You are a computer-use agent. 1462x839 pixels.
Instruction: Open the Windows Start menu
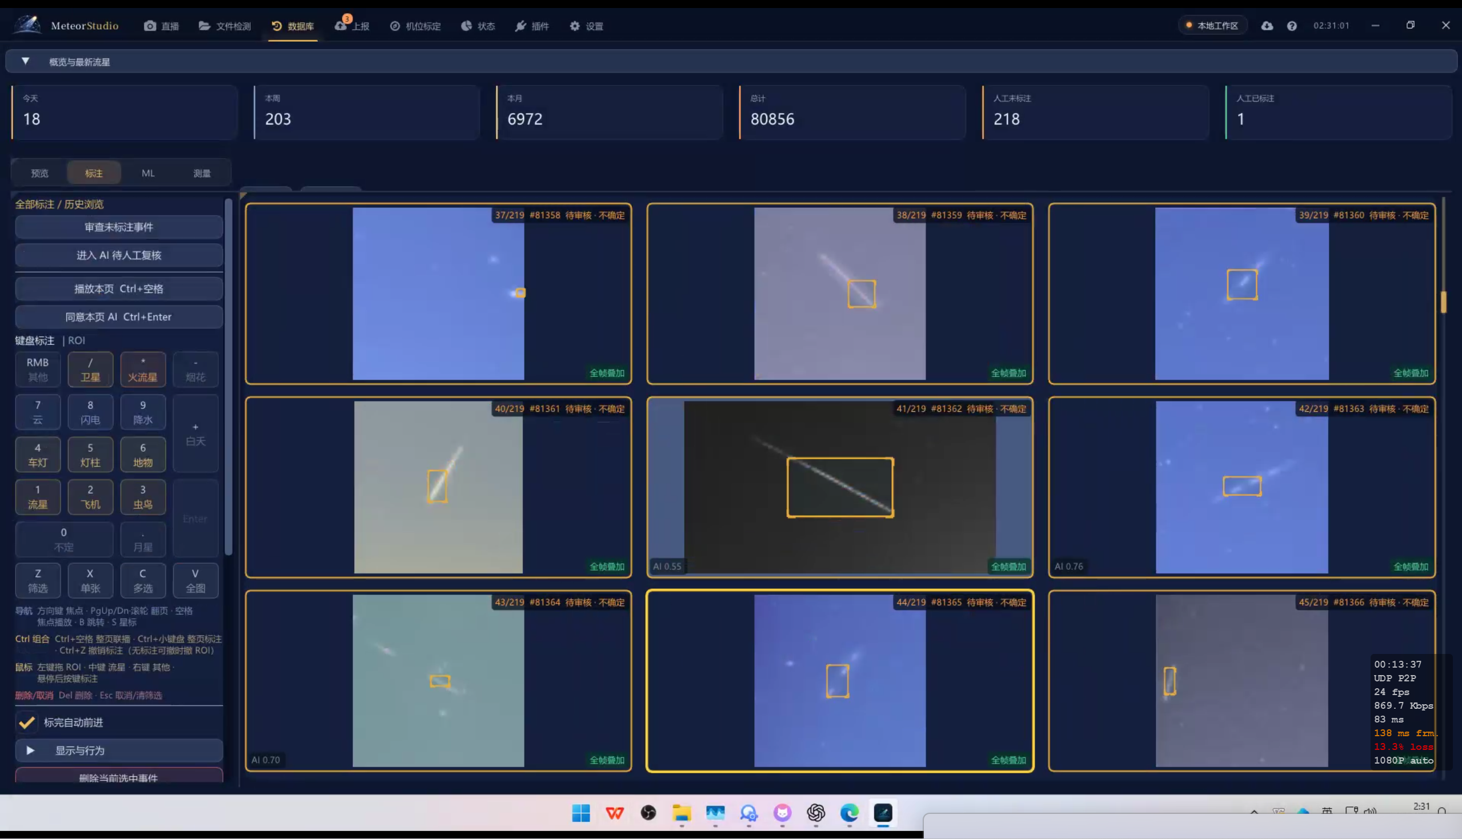coord(581,813)
